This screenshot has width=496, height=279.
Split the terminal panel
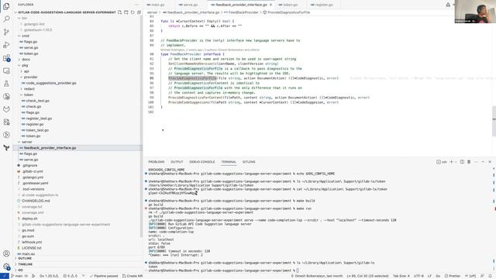click(x=462, y=162)
